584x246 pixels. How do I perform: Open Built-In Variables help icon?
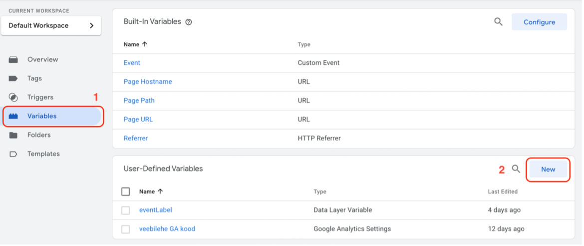point(189,22)
